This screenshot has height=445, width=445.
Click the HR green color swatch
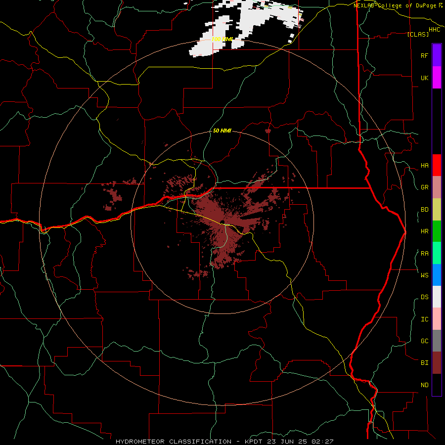(x=437, y=231)
